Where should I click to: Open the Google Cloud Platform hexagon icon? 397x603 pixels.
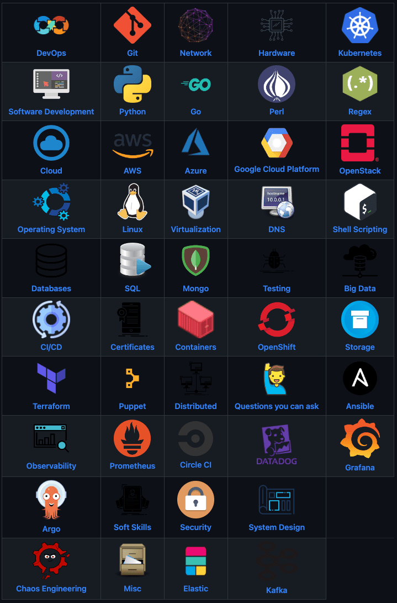277,142
